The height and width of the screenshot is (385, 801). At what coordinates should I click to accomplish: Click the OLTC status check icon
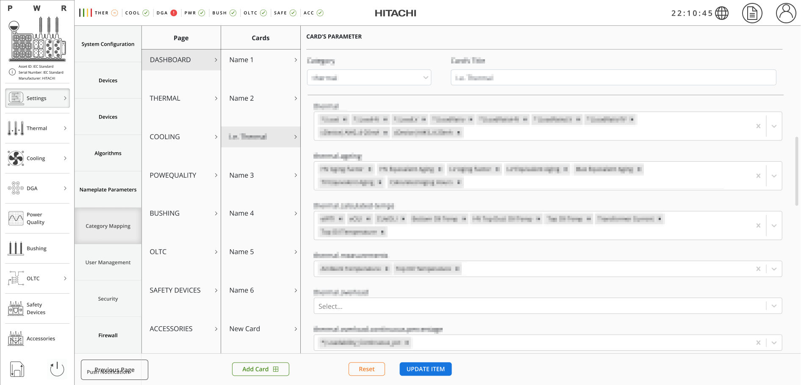click(x=263, y=13)
